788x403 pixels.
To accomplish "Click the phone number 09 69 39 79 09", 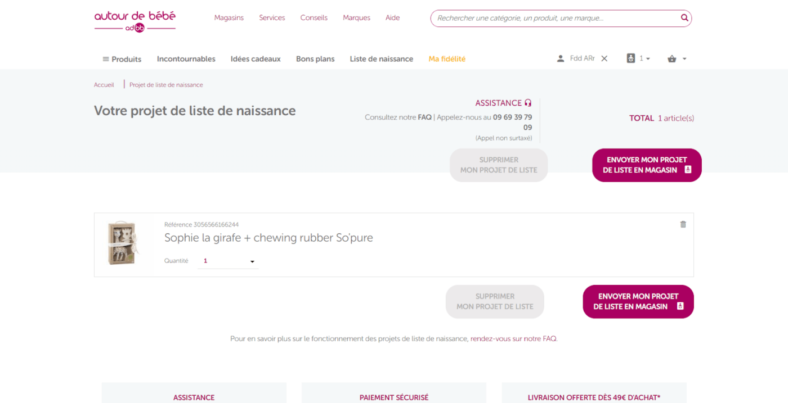I will point(513,123).
